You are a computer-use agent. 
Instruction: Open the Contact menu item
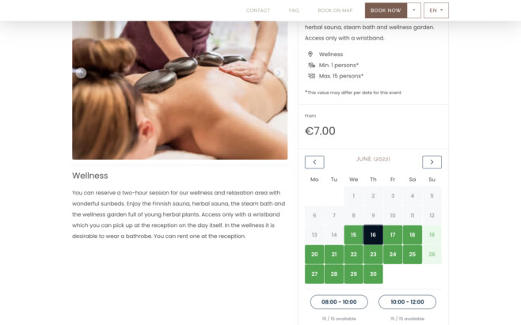pos(258,10)
